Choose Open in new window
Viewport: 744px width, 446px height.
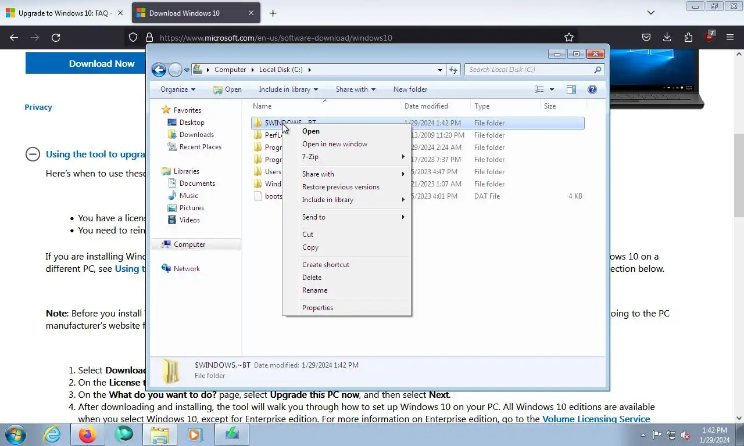pos(346,144)
